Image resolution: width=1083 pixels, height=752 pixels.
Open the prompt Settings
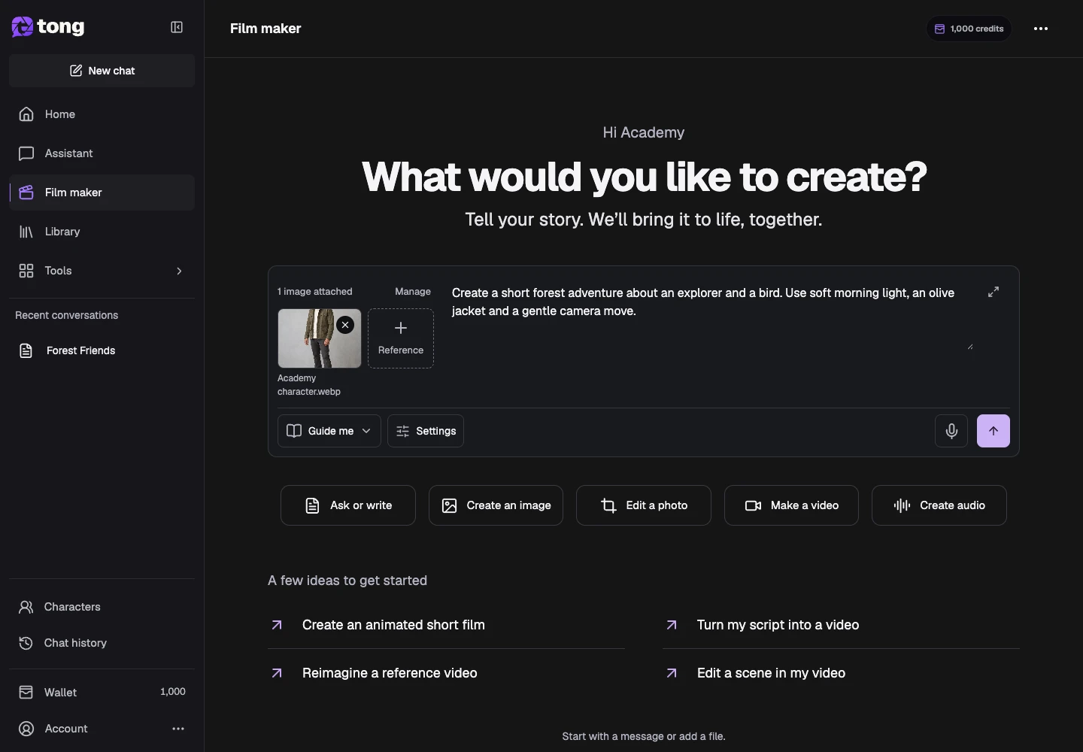coord(426,431)
